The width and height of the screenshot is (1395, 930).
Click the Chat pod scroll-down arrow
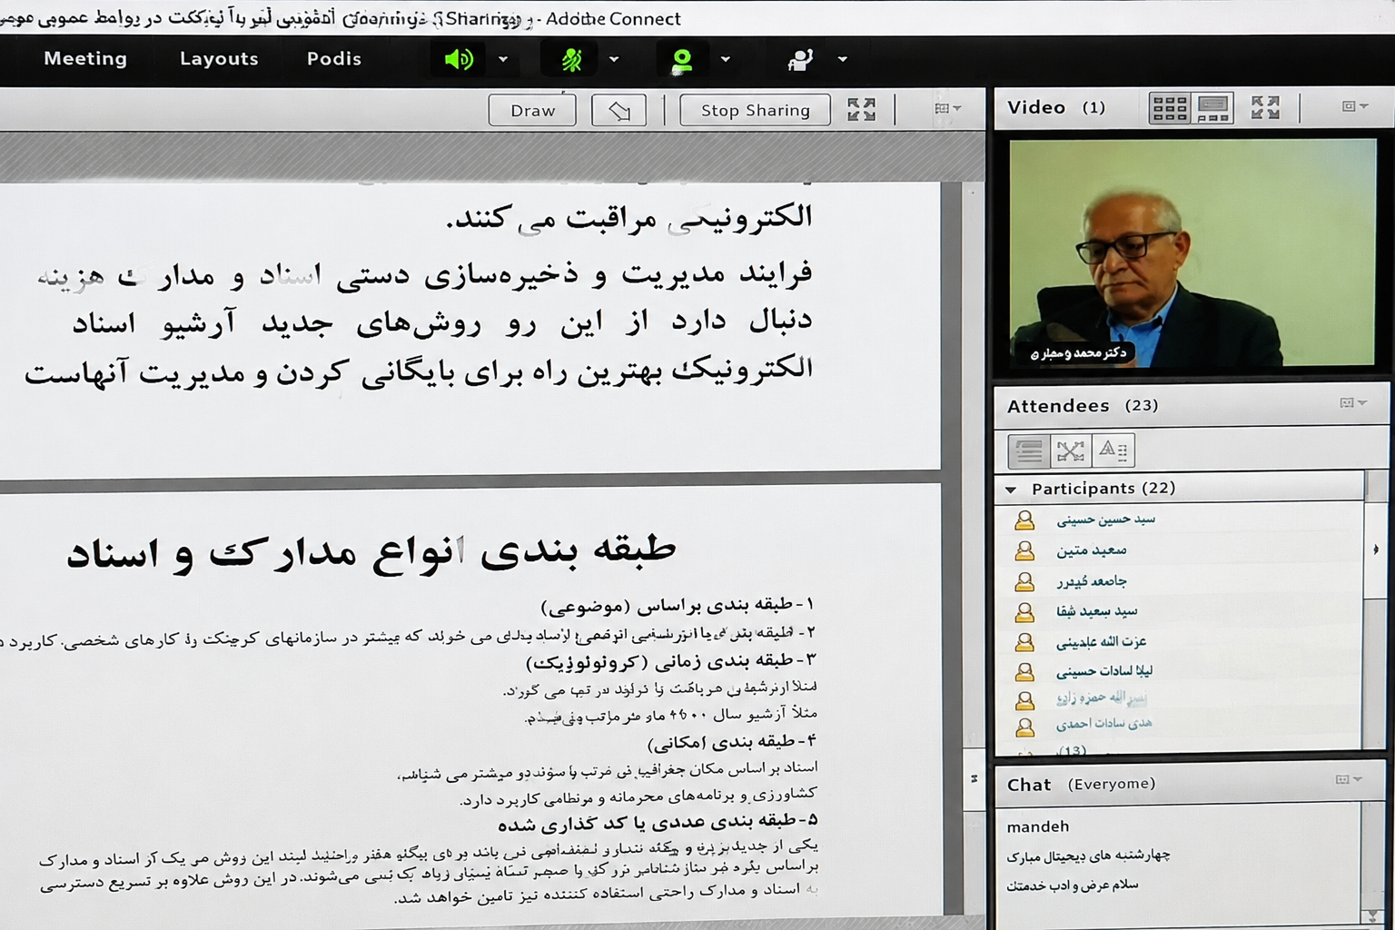coord(1371,915)
